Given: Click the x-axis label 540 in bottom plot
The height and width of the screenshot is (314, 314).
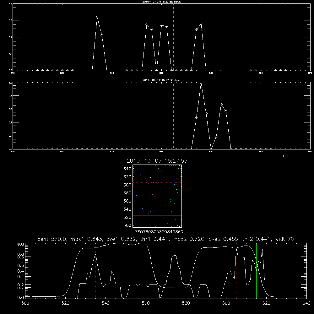Looking at the screenshot, I should [106, 303].
